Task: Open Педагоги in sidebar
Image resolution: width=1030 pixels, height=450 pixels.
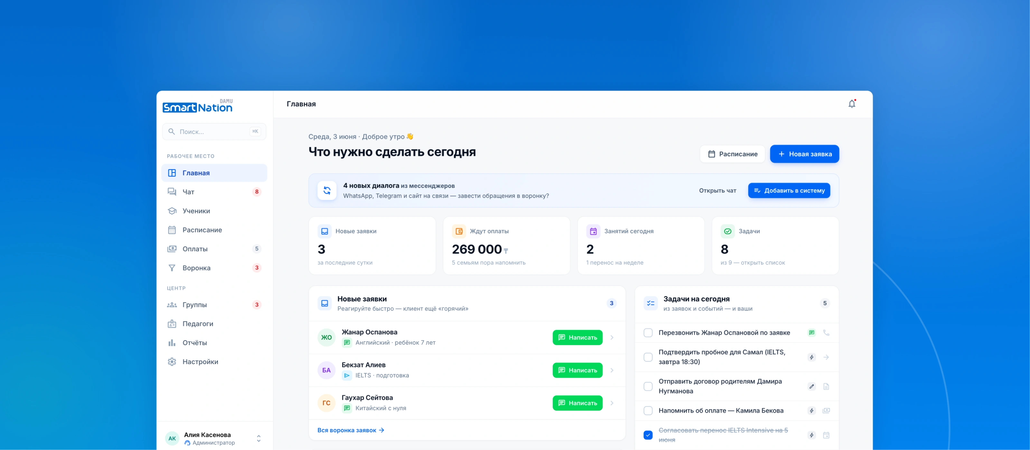Action: pyautogui.click(x=214, y=323)
